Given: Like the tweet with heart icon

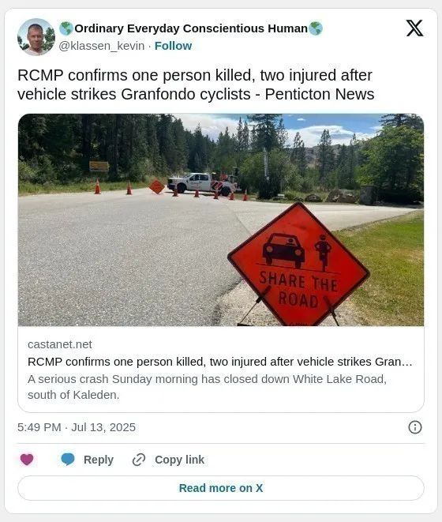Looking at the screenshot, I should point(27,460).
